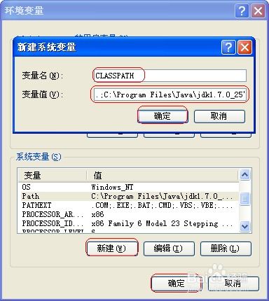This screenshot has height=301, width=269.
Task: Click the system variables list scroll-down arrow
Action: [244, 226]
